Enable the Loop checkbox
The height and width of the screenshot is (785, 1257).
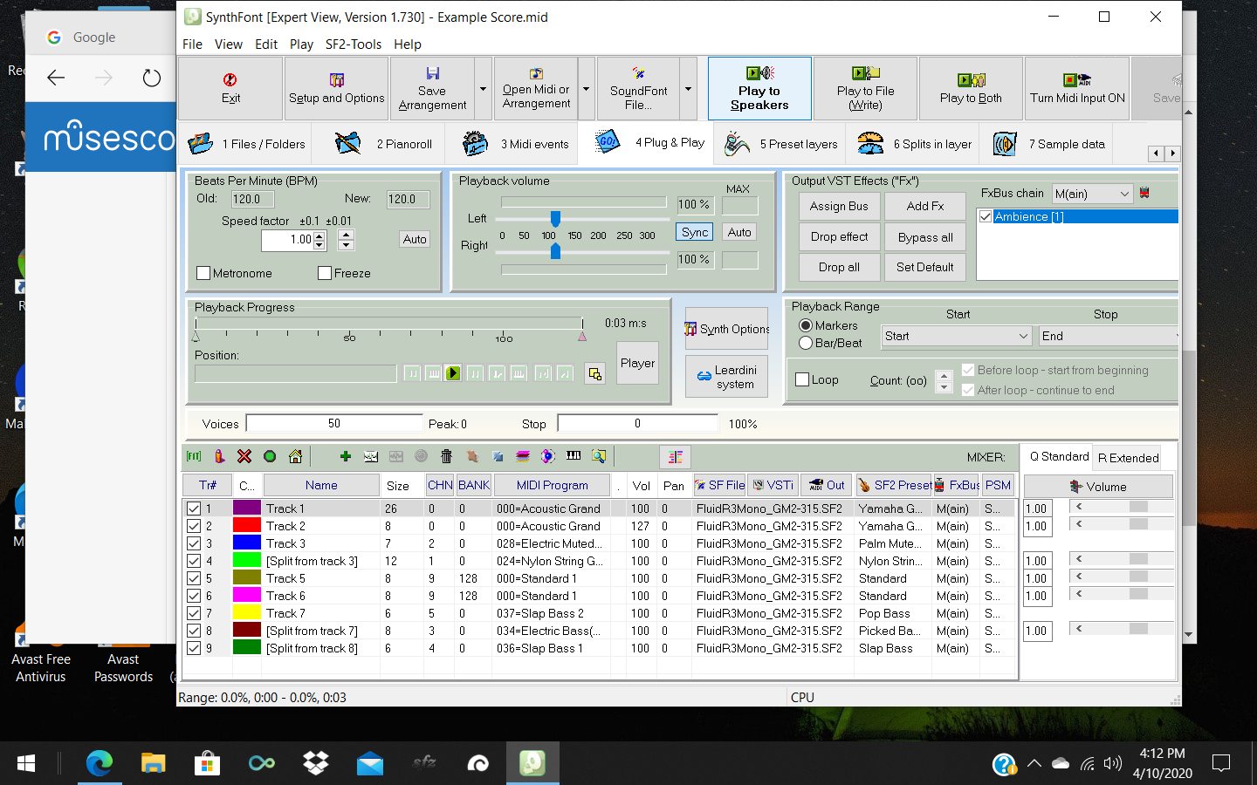(802, 379)
